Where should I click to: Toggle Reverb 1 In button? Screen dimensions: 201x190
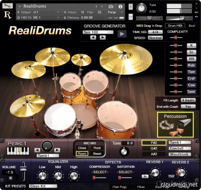pos(145,176)
